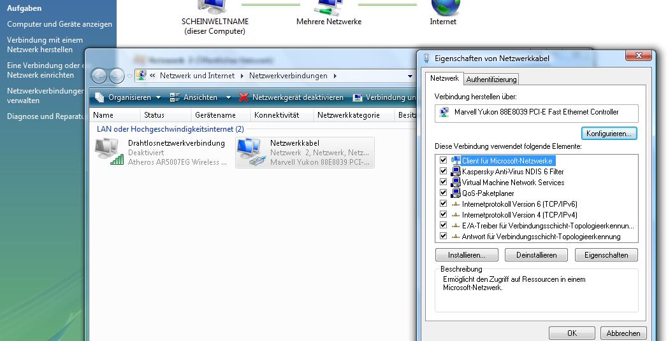Toggle E/A-Treiber Topologieerkennung checkbox

point(443,225)
